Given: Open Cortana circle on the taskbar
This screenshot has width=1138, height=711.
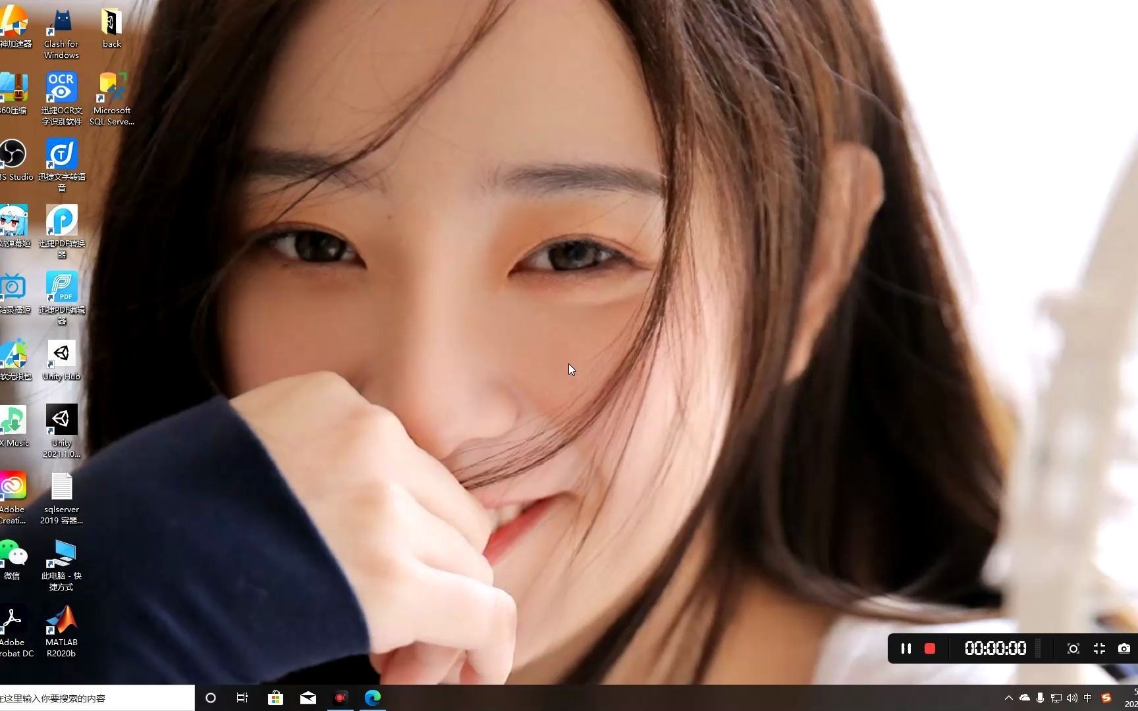Looking at the screenshot, I should (211, 698).
